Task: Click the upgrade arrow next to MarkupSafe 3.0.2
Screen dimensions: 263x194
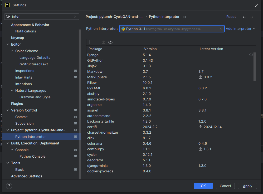Action: point(201,77)
